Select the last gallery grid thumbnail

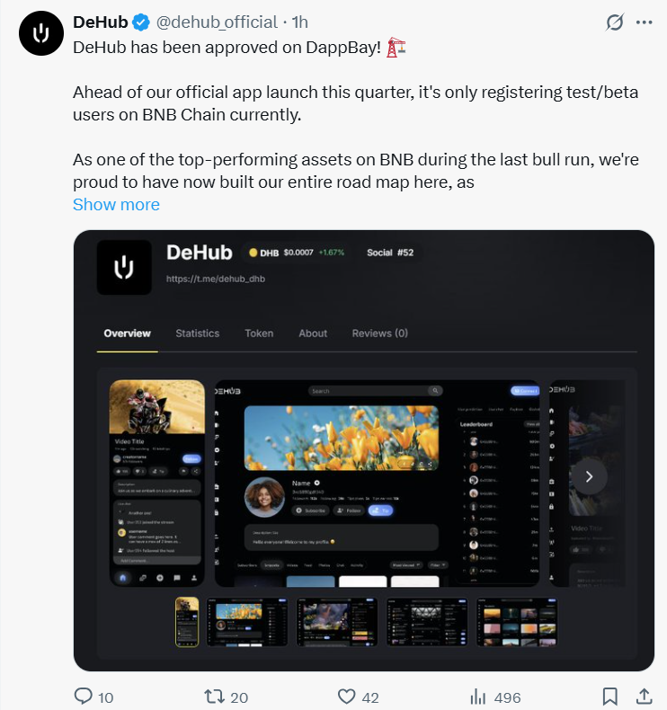click(517, 622)
